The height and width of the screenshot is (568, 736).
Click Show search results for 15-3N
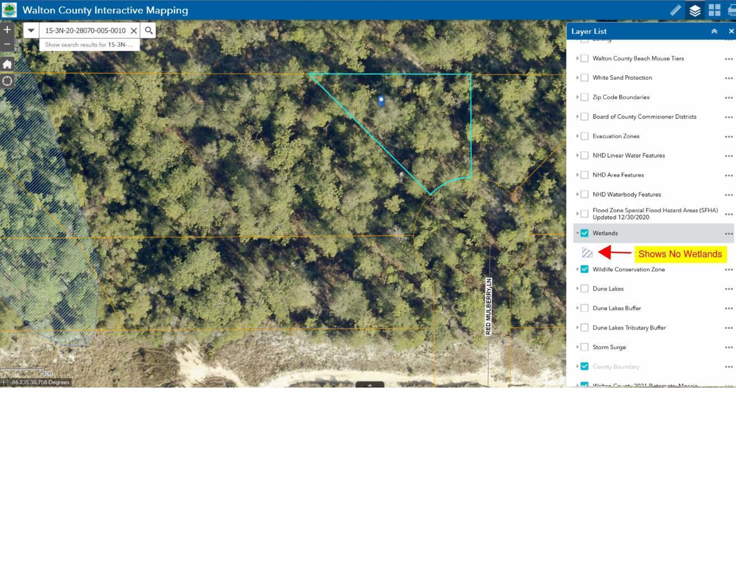(x=89, y=45)
